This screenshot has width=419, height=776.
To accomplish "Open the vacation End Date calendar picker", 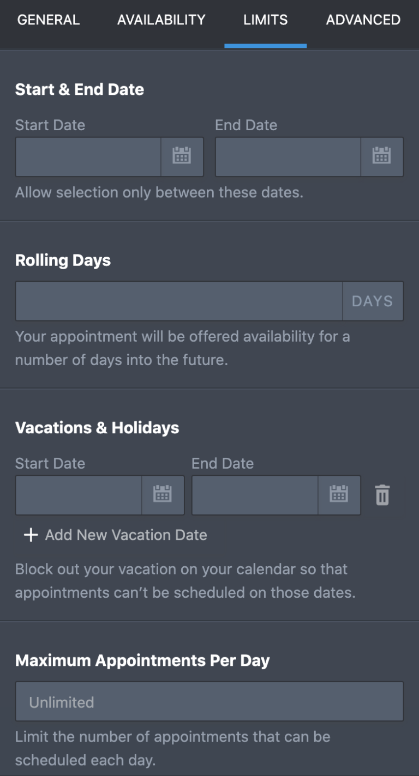I will pos(339,495).
